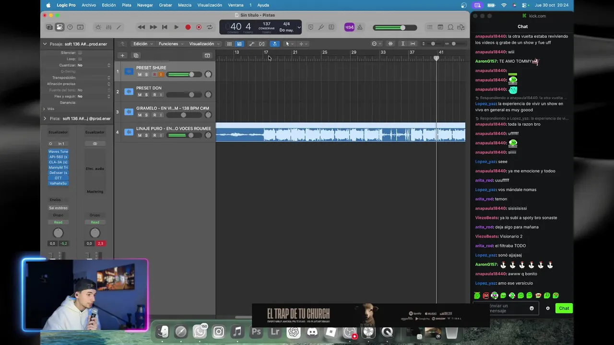Adjust the master volume slider
The height and width of the screenshot is (345, 614).
396,27
